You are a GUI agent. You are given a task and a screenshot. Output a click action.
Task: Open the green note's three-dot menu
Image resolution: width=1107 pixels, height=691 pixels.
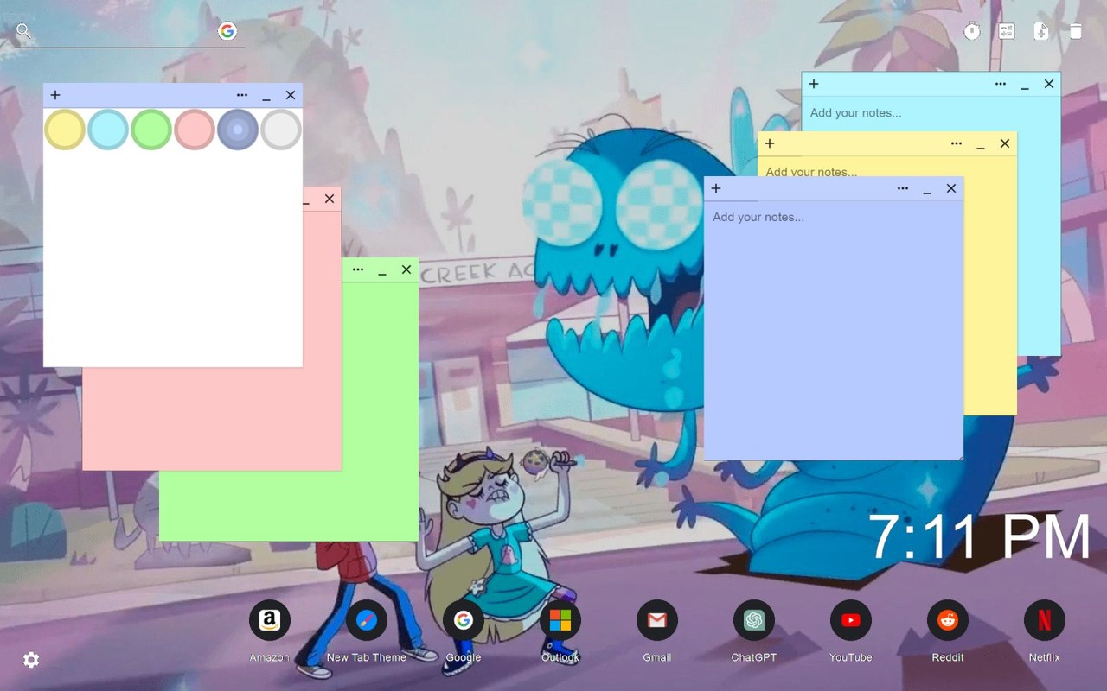[358, 269]
